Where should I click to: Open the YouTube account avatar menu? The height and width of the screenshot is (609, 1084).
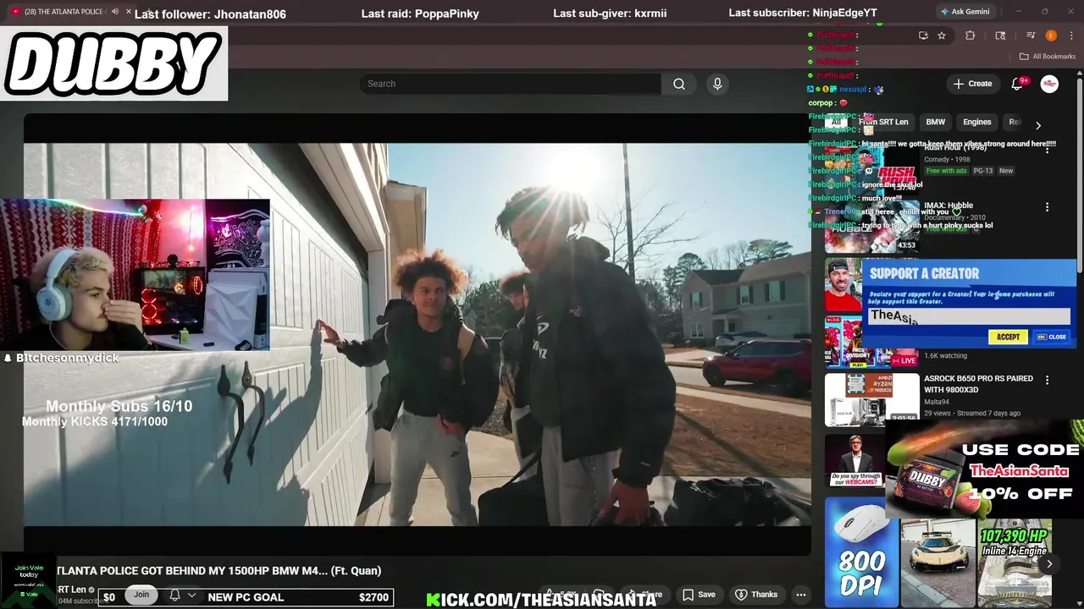click(x=1049, y=84)
